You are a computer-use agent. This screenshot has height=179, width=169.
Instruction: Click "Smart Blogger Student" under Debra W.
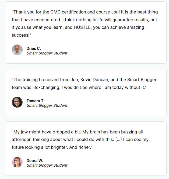point(47,165)
